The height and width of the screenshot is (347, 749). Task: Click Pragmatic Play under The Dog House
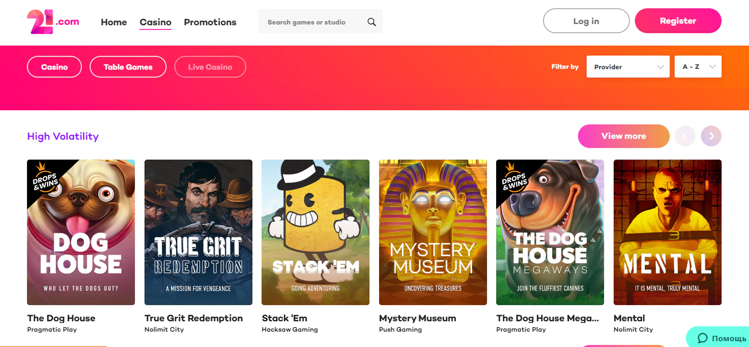point(52,330)
